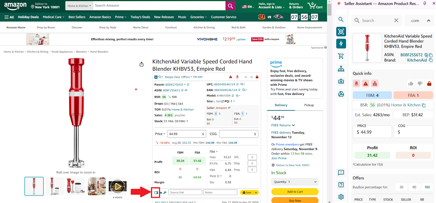The width and height of the screenshot is (436, 203).
Task: Open Seller Assistant settings gear icon
Action: point(341,197)
